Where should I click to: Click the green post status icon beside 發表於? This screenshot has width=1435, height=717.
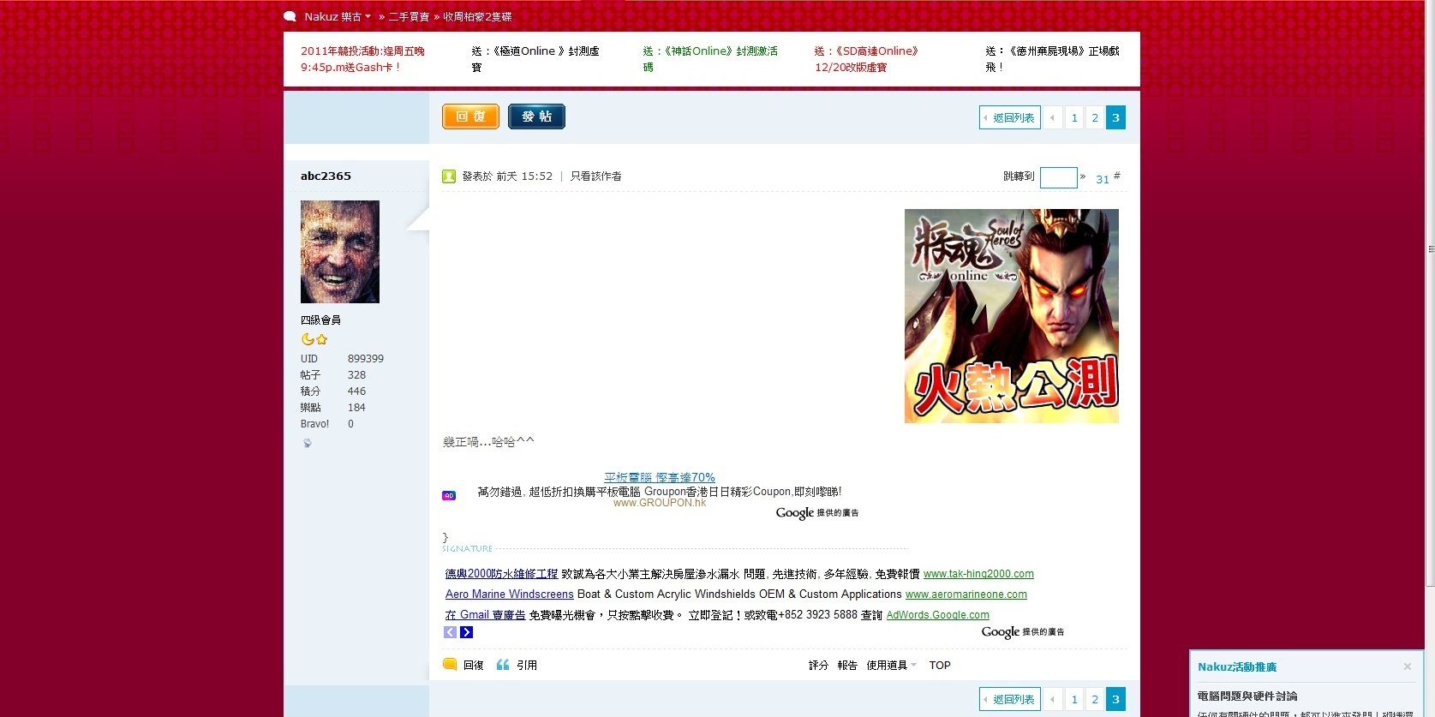(x=449, y=176)
